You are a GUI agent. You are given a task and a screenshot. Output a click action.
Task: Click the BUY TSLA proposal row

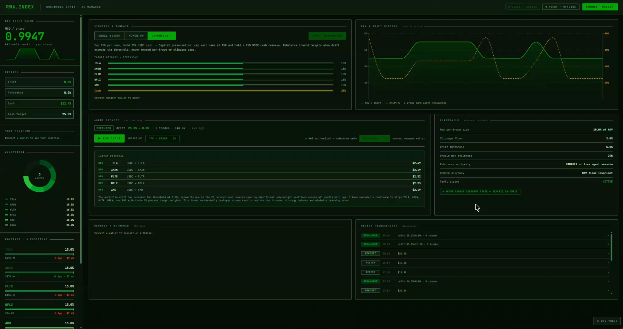pos(259,163)
